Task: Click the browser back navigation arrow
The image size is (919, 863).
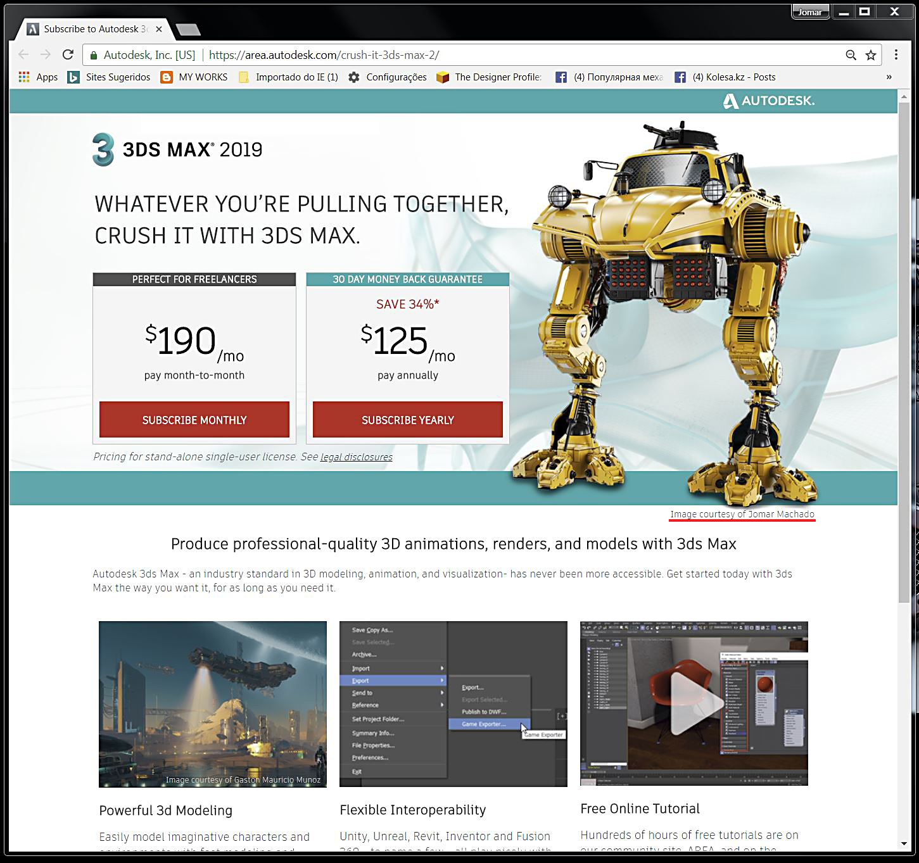Action: click(x=23, y=54)
